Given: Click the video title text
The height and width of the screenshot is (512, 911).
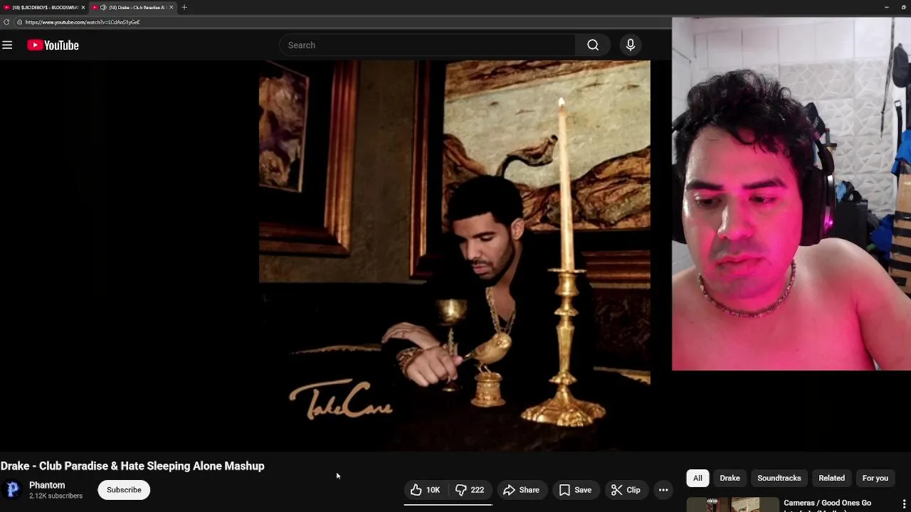Looking at the screenshot, I should tap(132, 466).
